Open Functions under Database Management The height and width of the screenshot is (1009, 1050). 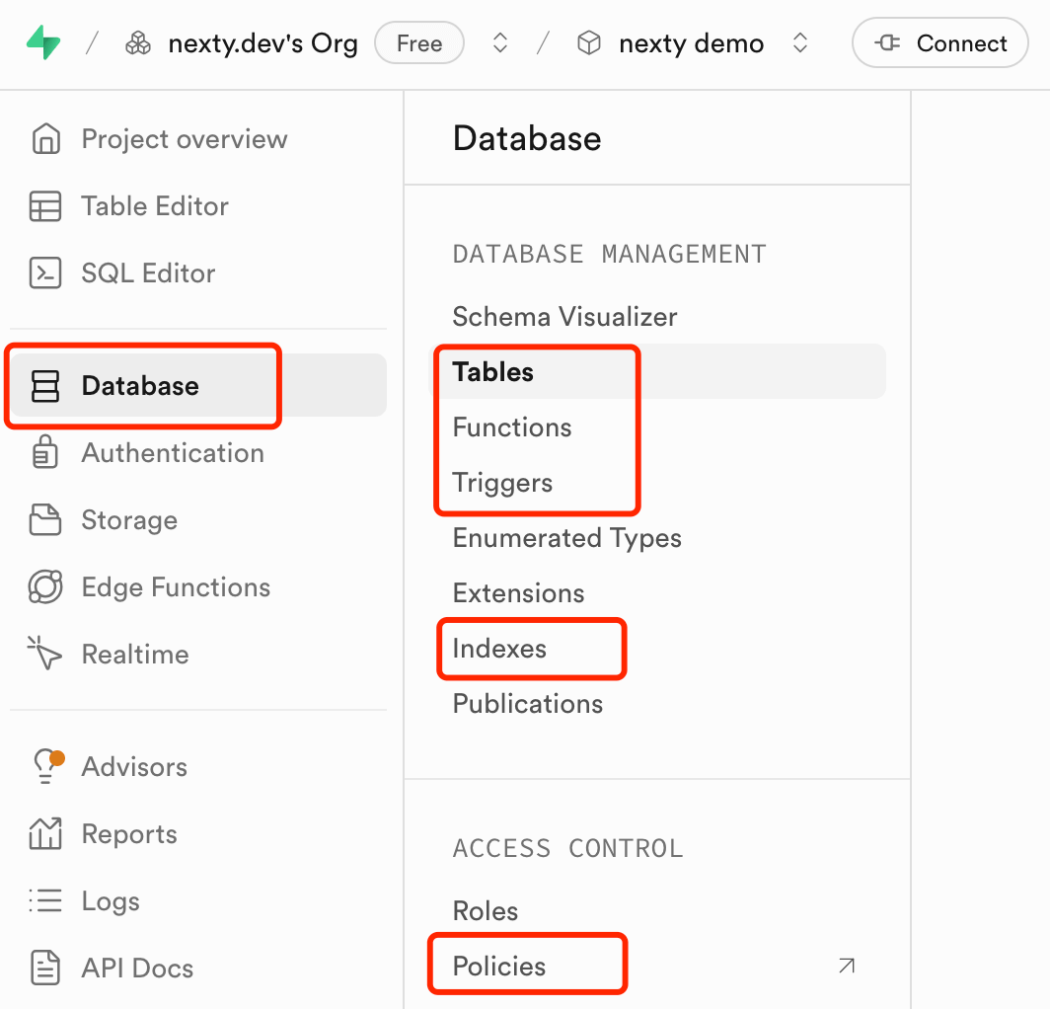pyautogui.click(x=512, y=427)
